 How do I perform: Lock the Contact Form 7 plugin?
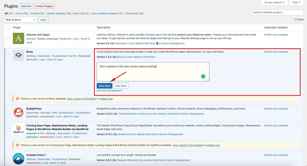point(46,163)
